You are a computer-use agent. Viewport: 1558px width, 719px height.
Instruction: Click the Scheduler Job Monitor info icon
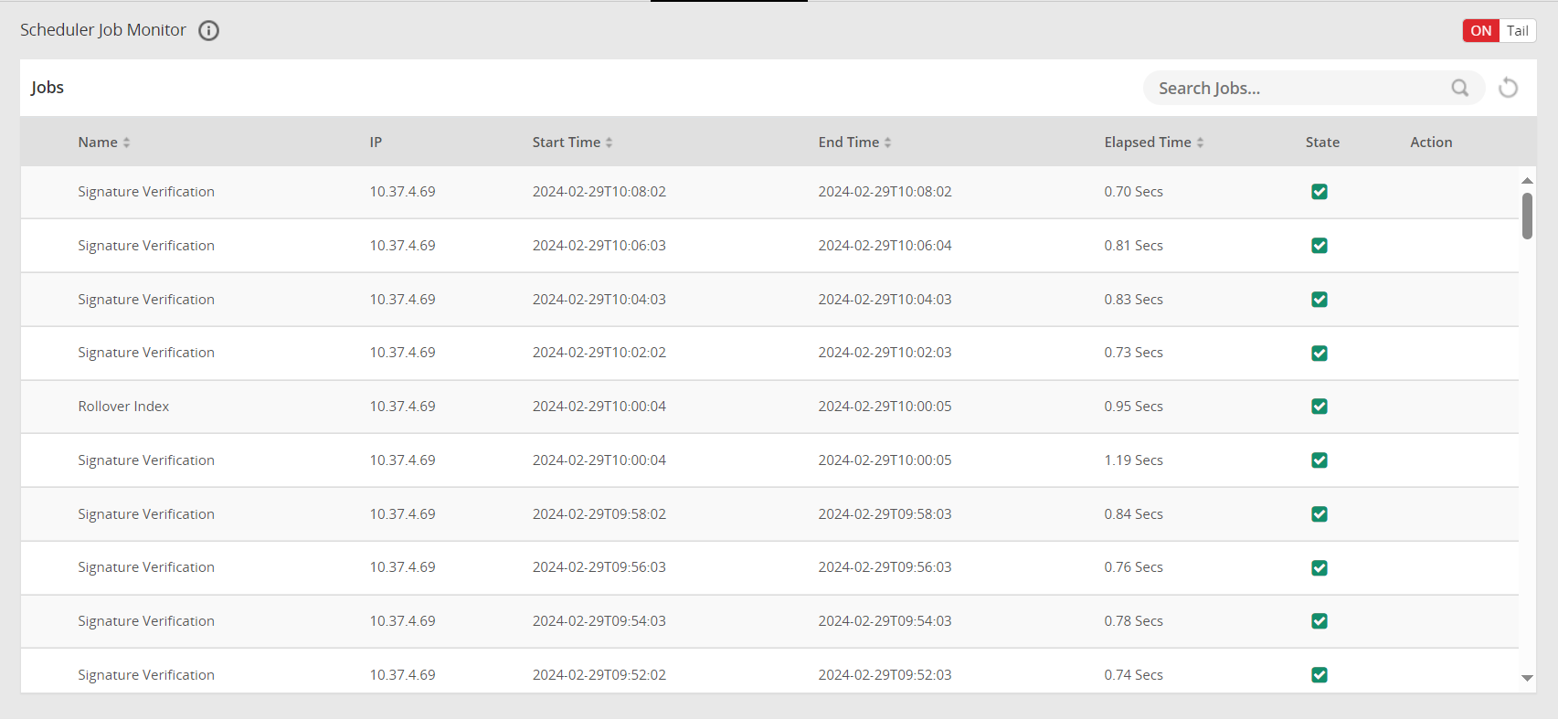(209, 31)
